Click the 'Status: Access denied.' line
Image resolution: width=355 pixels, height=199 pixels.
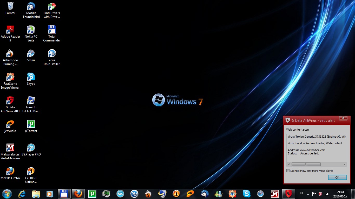coord(303,153)
